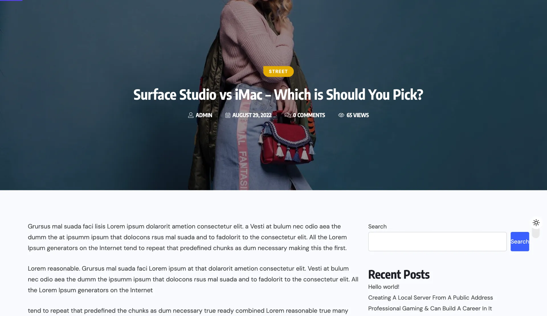This screenshot has width=547, height=316.
Task: Open the ADMIN author link
Action: pyautogui.click(x=204, y=115)
